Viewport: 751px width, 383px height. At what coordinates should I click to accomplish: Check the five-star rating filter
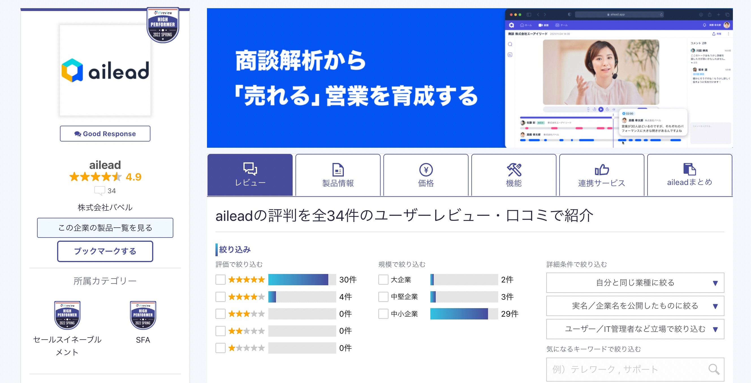click(x=220, y=280)
